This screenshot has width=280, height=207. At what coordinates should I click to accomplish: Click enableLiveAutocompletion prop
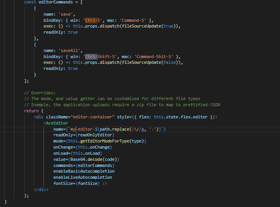point(83,177)
